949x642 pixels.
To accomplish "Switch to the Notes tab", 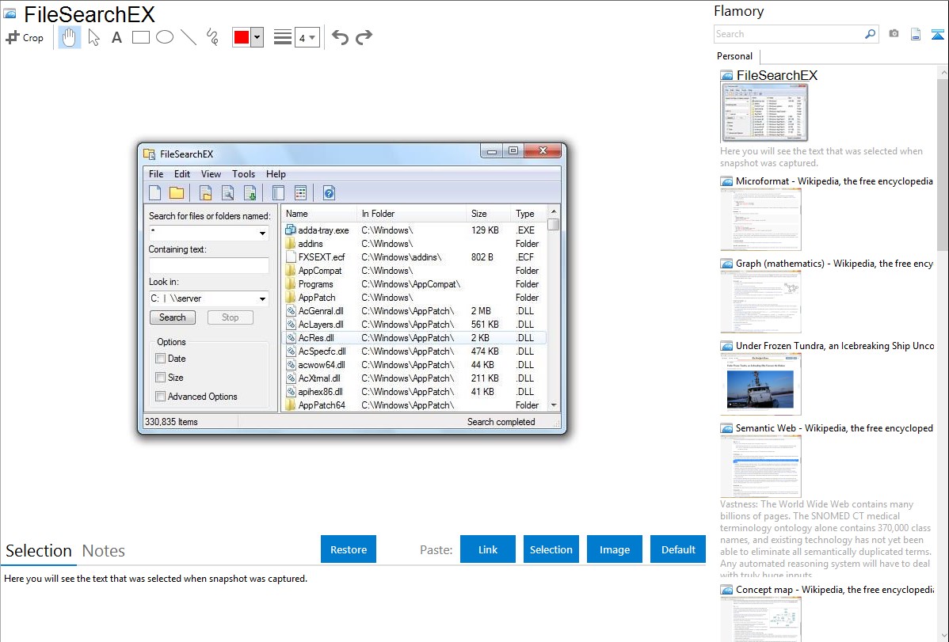I will [104, 551].
